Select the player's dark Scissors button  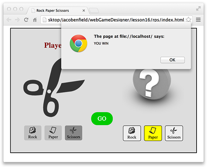pyautogui.click(x=73, y=133)
